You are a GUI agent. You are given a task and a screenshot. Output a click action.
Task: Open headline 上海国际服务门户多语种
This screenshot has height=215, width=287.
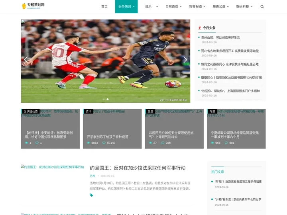click(x=230, y=91)
